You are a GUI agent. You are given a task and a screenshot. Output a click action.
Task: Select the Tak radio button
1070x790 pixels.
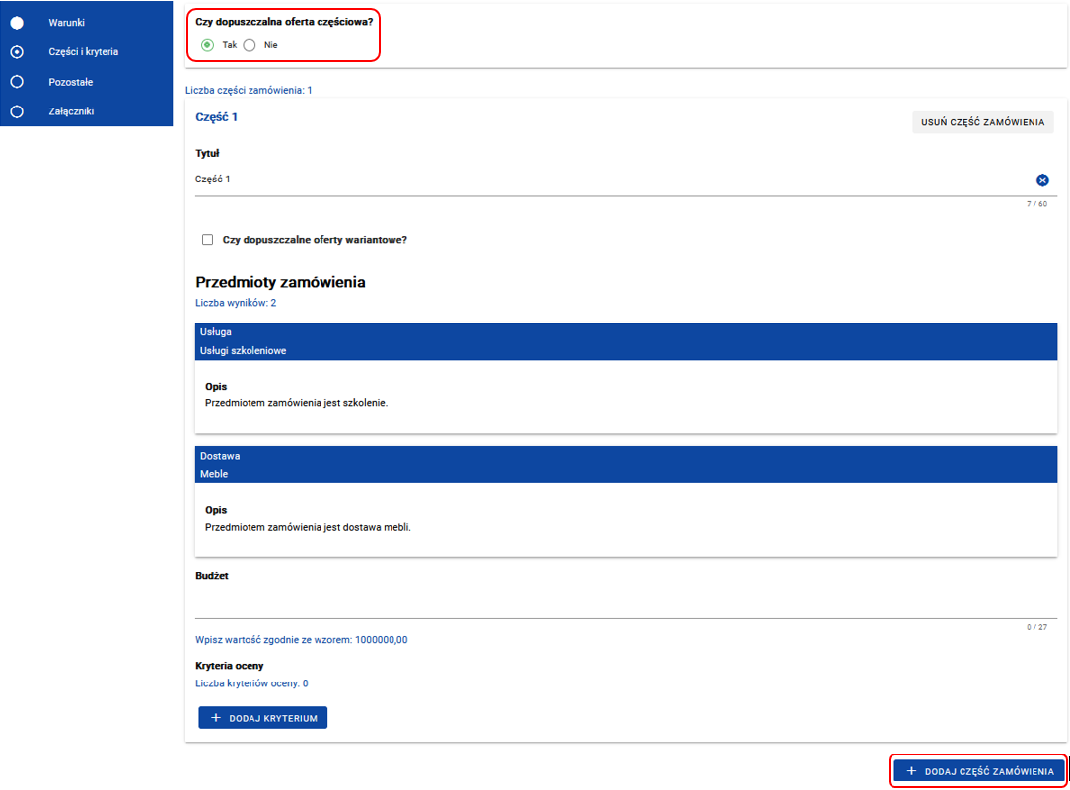207,45
